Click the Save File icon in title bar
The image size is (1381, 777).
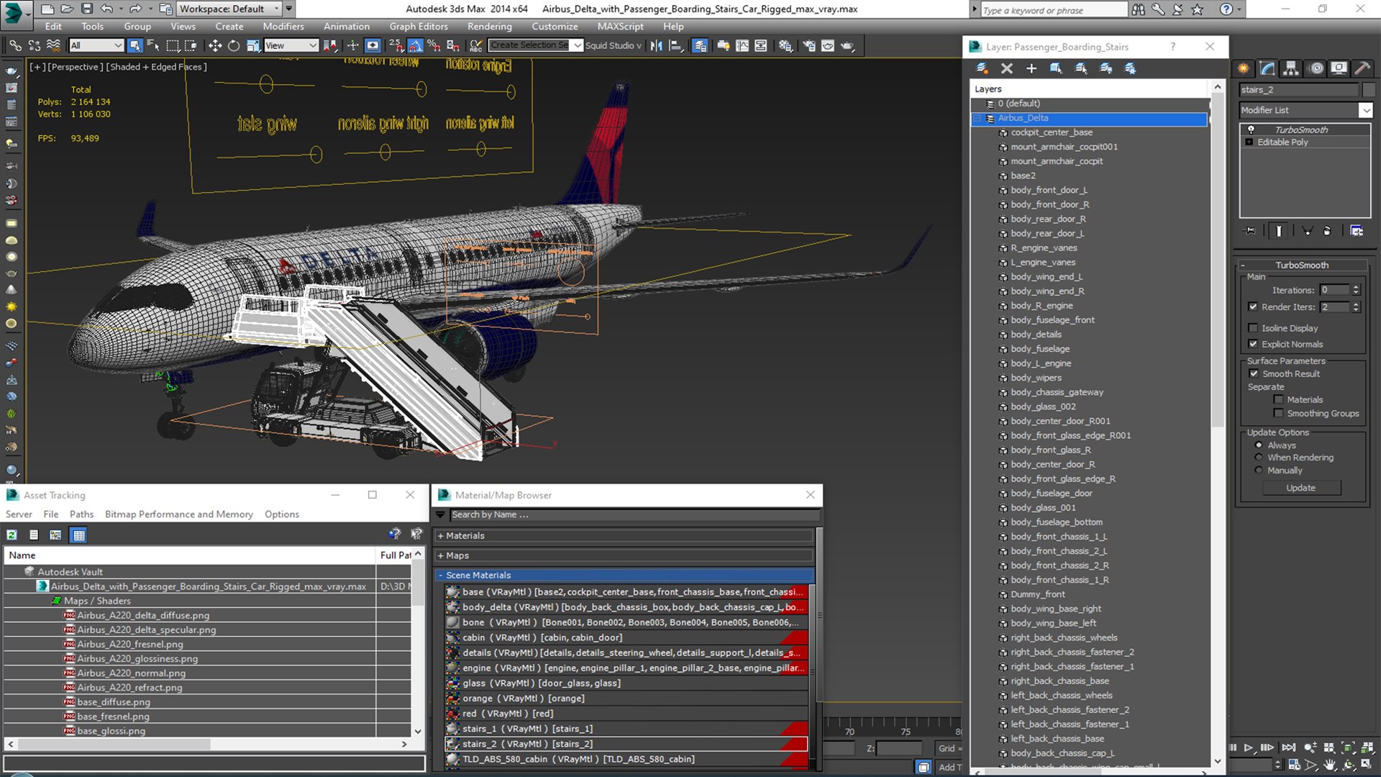click(x=87, y=9)
